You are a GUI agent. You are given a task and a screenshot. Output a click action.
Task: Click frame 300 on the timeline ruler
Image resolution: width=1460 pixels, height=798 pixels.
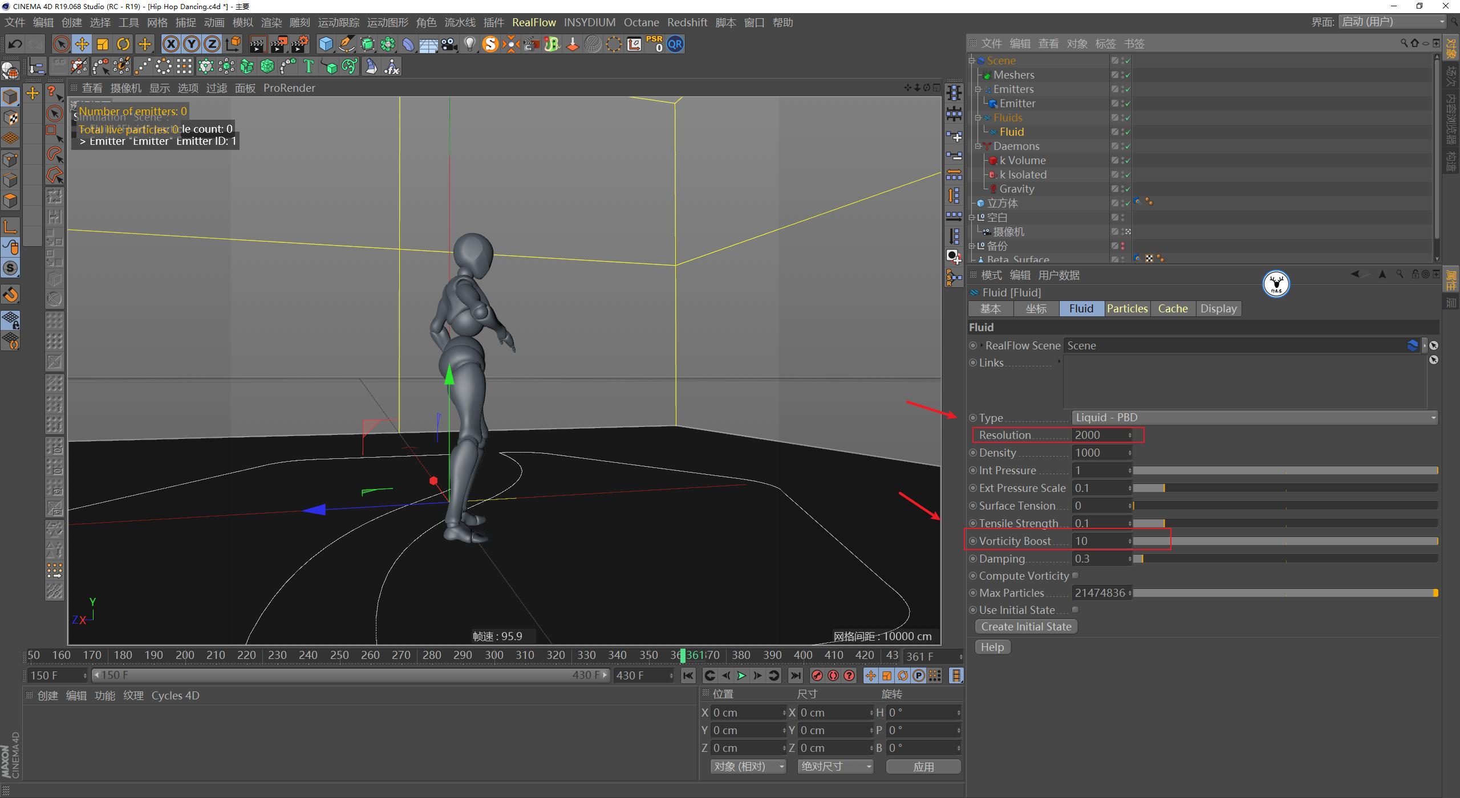494,654
